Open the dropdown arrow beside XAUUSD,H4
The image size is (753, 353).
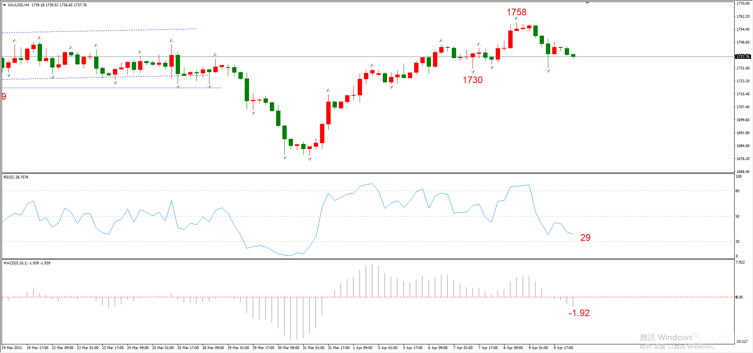(4, 5)
